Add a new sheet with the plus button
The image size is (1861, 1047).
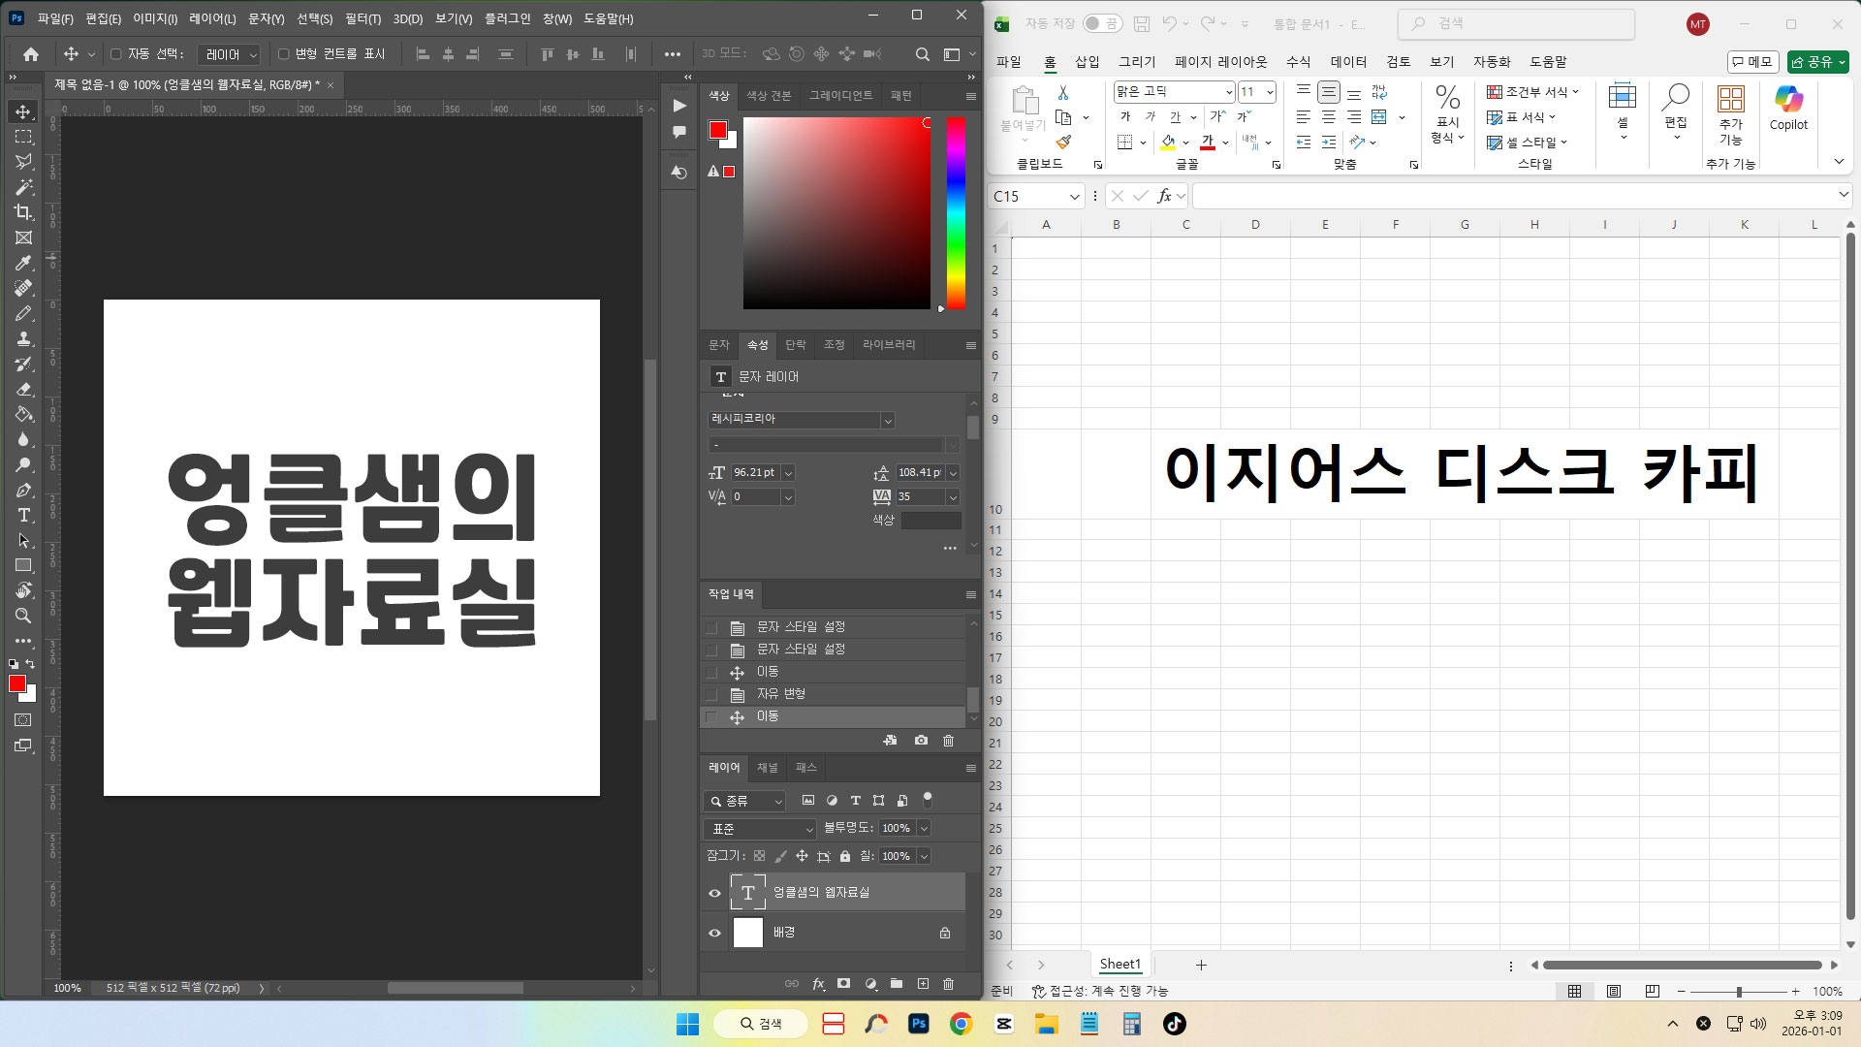click(x=1200, y=965)
